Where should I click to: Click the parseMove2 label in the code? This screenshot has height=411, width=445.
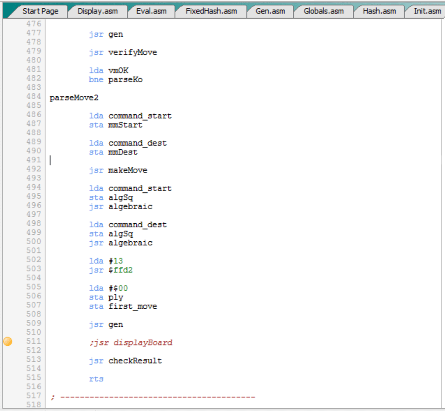74,98
